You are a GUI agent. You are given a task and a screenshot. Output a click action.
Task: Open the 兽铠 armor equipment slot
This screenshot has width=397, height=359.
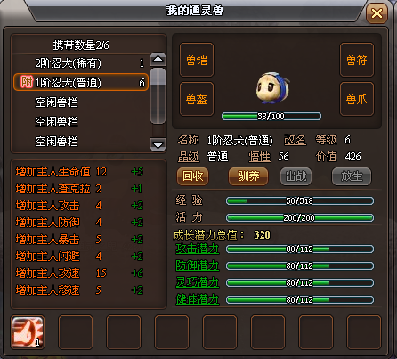coord(197,60)
